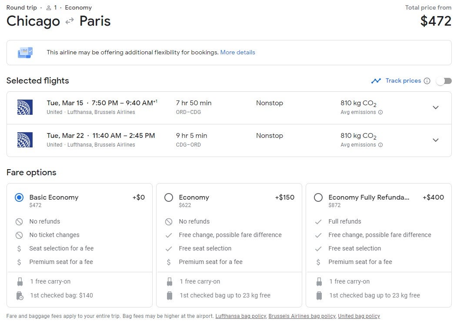Toggle the Track prices switch

point(444,81)
